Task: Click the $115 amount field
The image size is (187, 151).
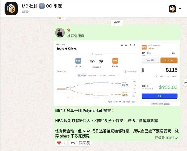Action: [x=172, y=70]
